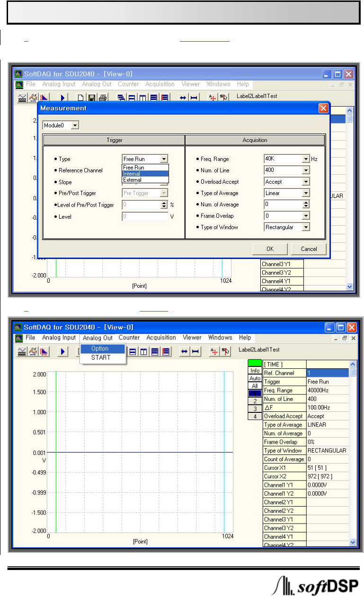Click the S pointer icon in lower toolbar
This screenshot has width=364, height=597.
(x=226, y=351)
